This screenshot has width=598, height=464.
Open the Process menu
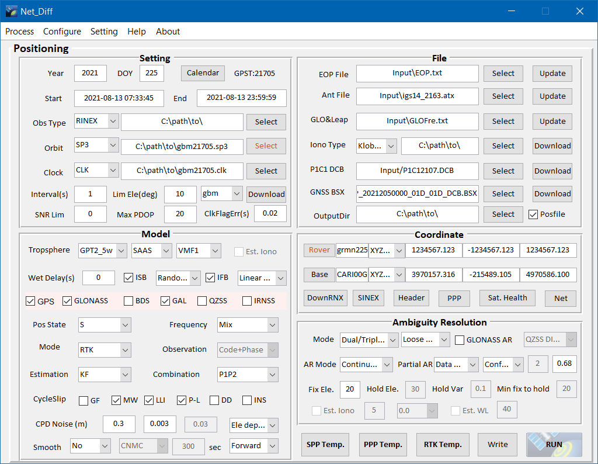19,32
